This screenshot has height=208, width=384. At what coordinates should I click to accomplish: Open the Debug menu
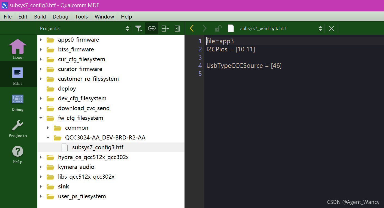(61, 17)
